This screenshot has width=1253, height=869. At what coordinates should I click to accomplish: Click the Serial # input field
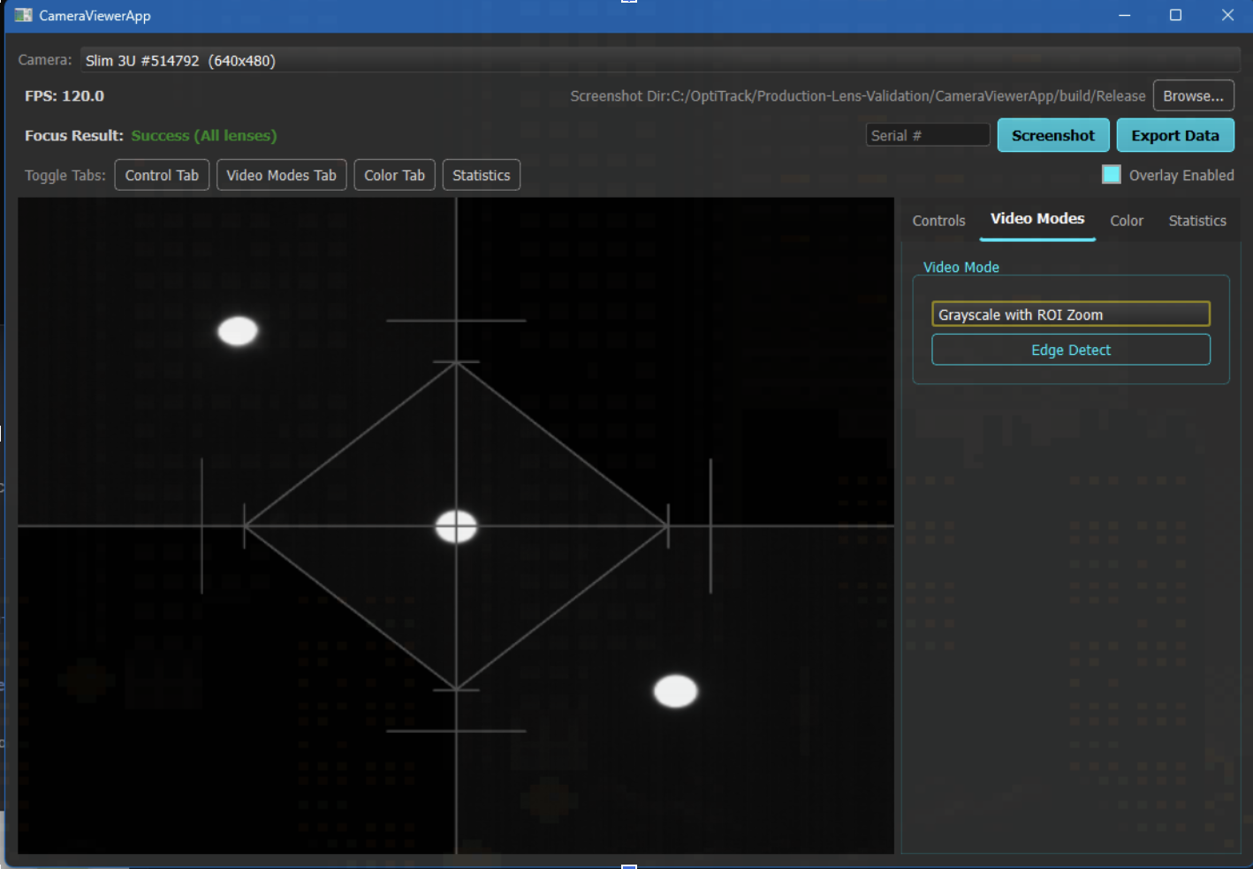(x=927, y=134)
